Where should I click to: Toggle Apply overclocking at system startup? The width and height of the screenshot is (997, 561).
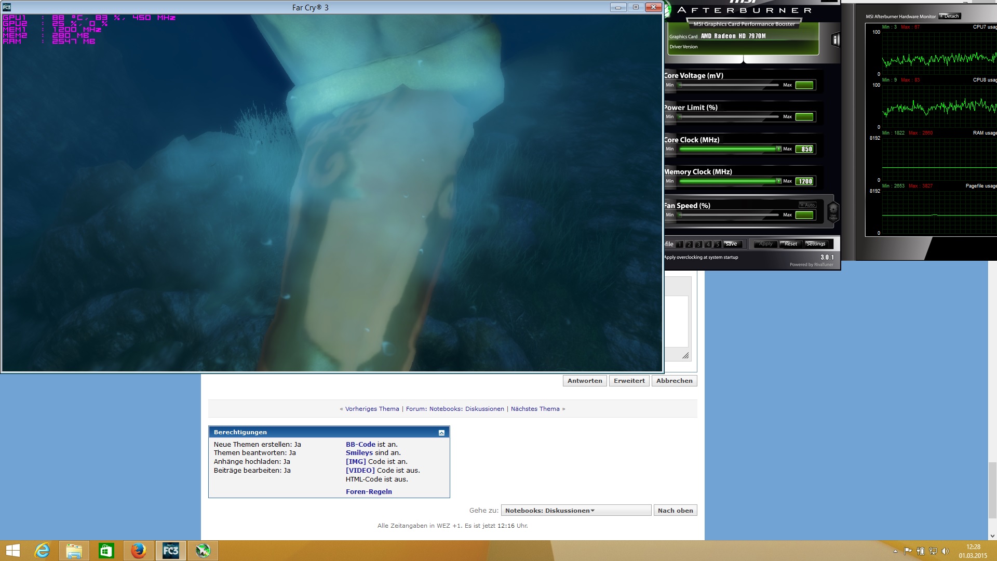[701, 257]
